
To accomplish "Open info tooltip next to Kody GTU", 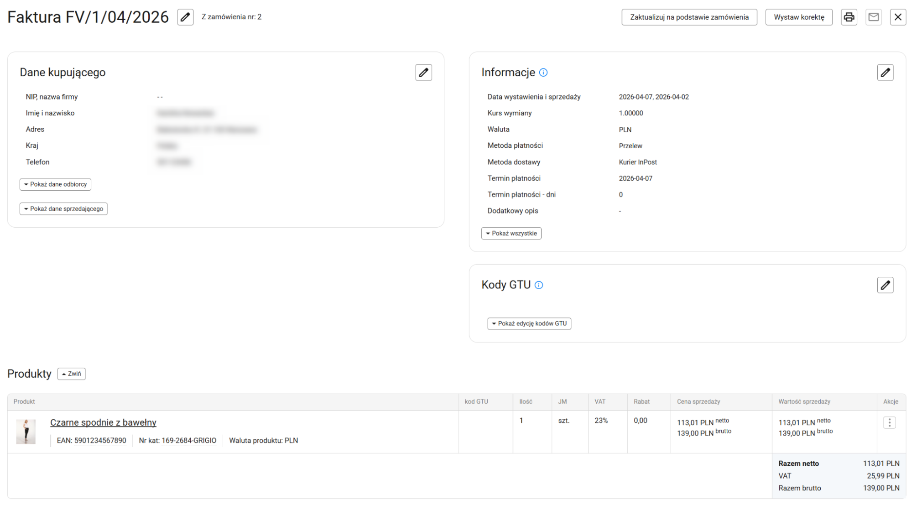I will click(x=539, y=285).
